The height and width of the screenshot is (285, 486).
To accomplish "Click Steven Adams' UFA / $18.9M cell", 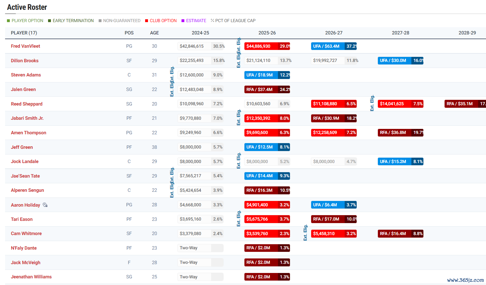I will pyautogui.click(x=267, y=75).
